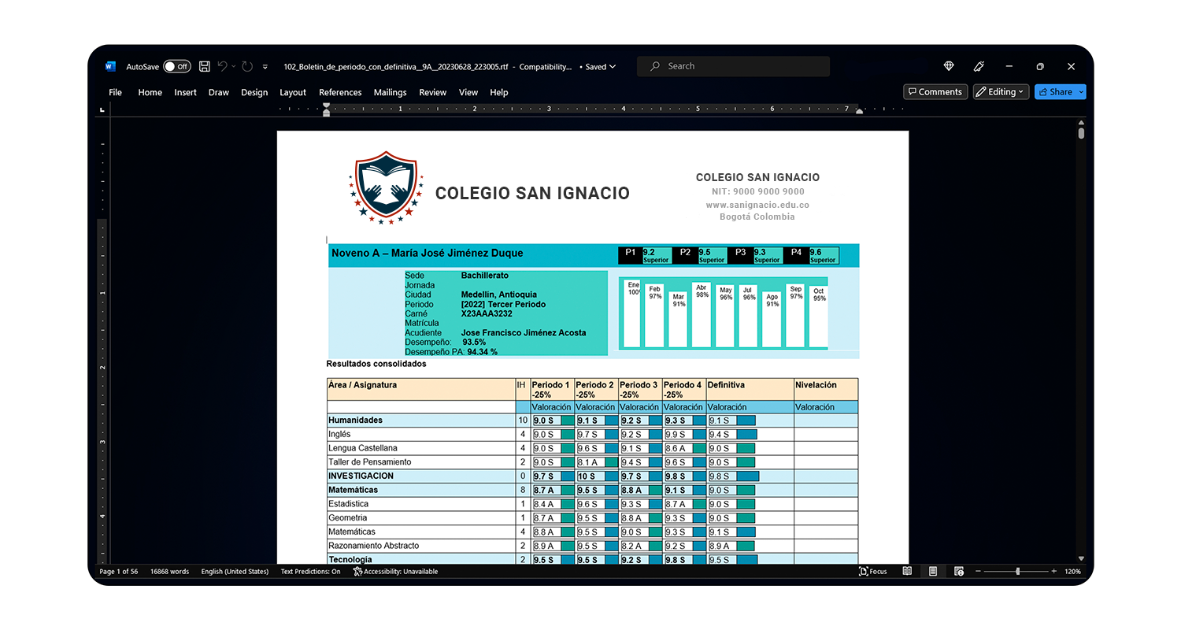
Task: Expand the Share button dropdown arrow
Action: click(1081, 92)
